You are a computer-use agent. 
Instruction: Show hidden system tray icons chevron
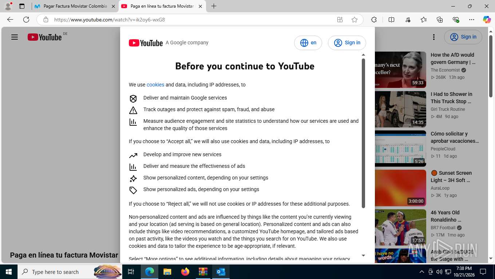(x=422, y=272)
